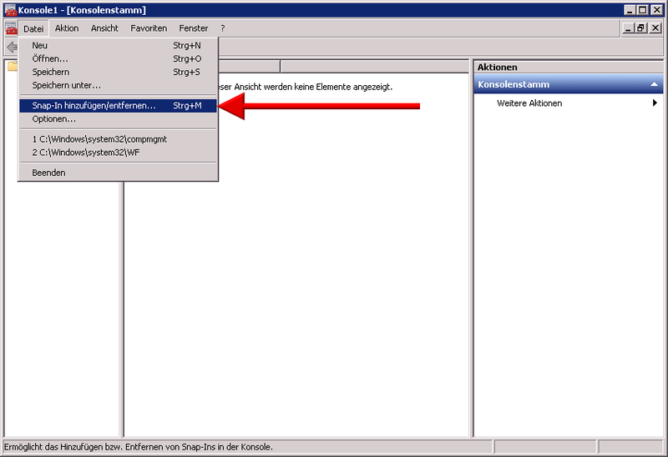Expand the Weitere Aktionen submenu arrow

655,103
